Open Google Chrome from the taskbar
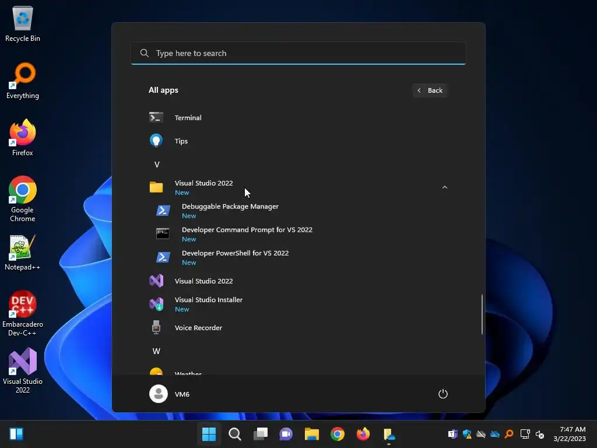 338,434
